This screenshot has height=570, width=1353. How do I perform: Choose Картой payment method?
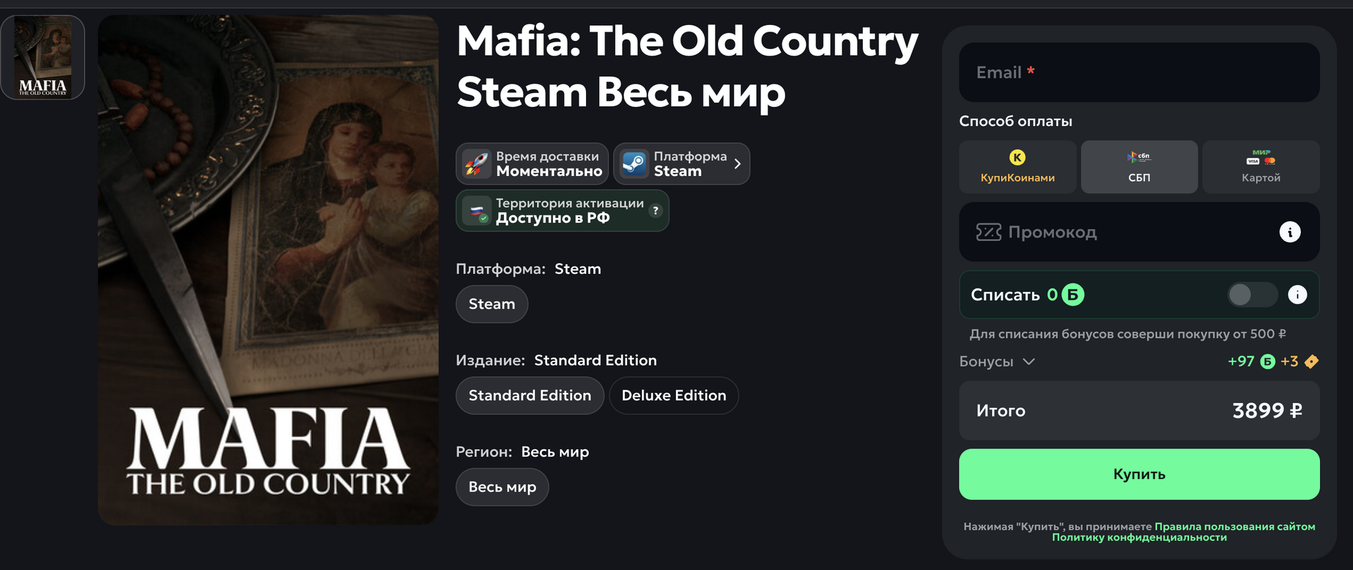[1261, 167]
